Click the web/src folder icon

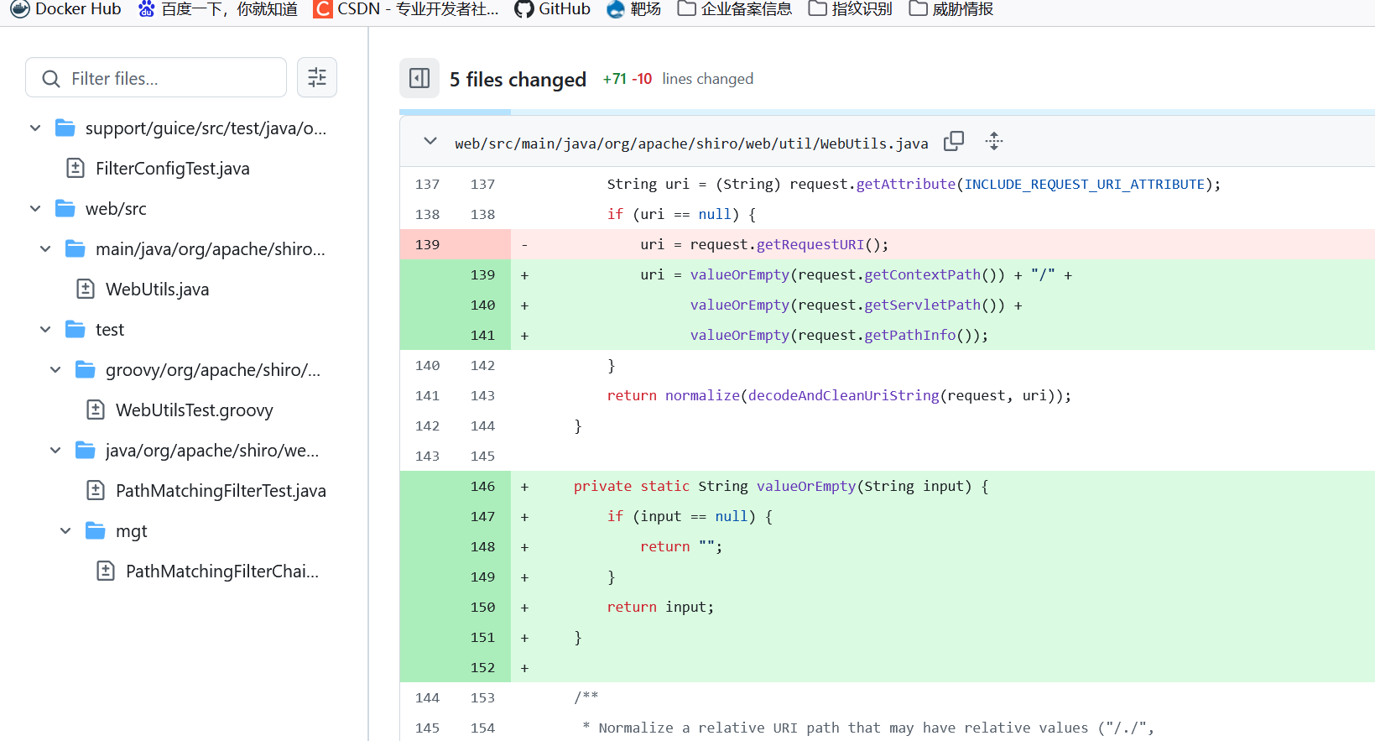pos(65,208)
